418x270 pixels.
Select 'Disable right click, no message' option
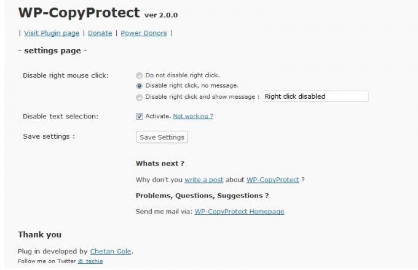(139, 86)
